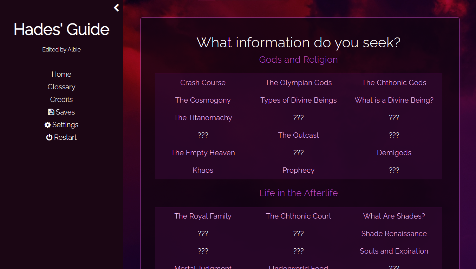View Types of Divine Beings
Screen dimensions: 476x269
(x=298, y=100)
